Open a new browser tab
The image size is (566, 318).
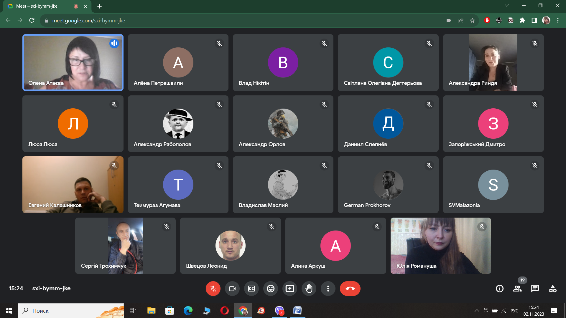[x=99, y=6]
